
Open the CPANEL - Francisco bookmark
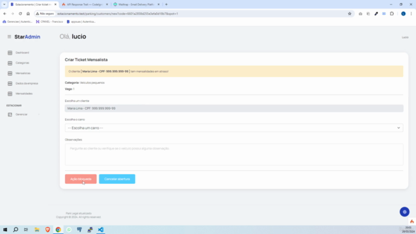(49, 21)
